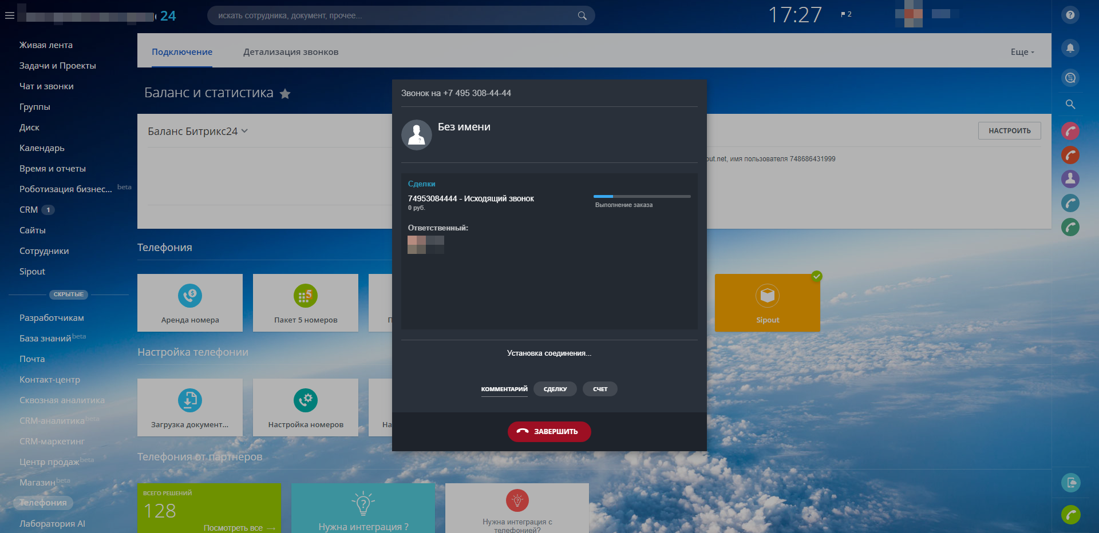Open Роботизация бизнес... menu item

click(x=66, y=189)
